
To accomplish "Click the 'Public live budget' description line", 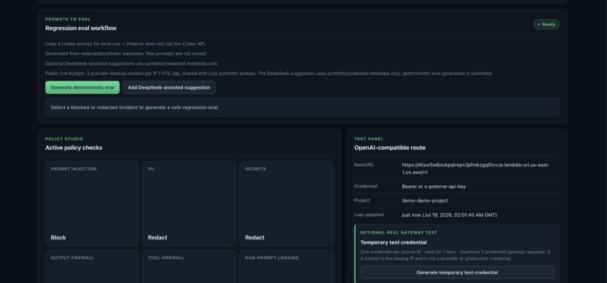I will (x=269, y=73).
